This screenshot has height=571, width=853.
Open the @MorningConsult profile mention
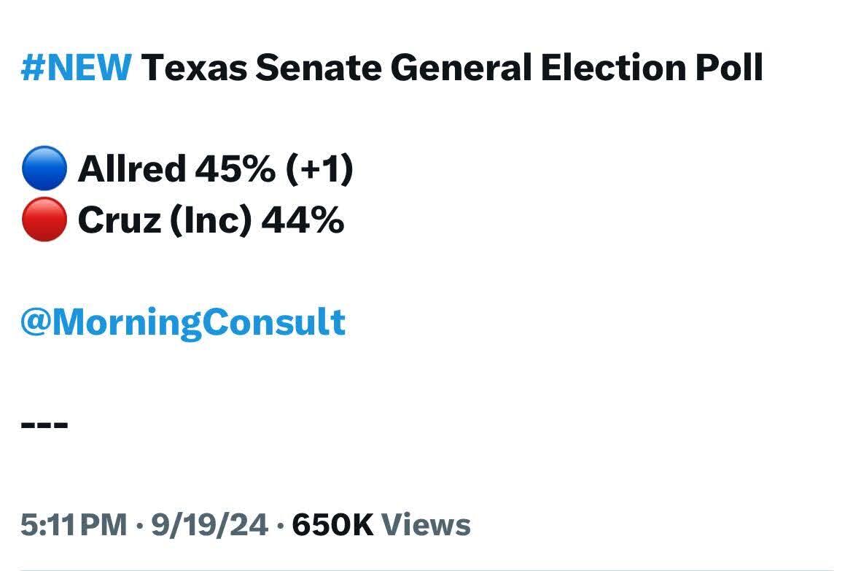(182, 322)
